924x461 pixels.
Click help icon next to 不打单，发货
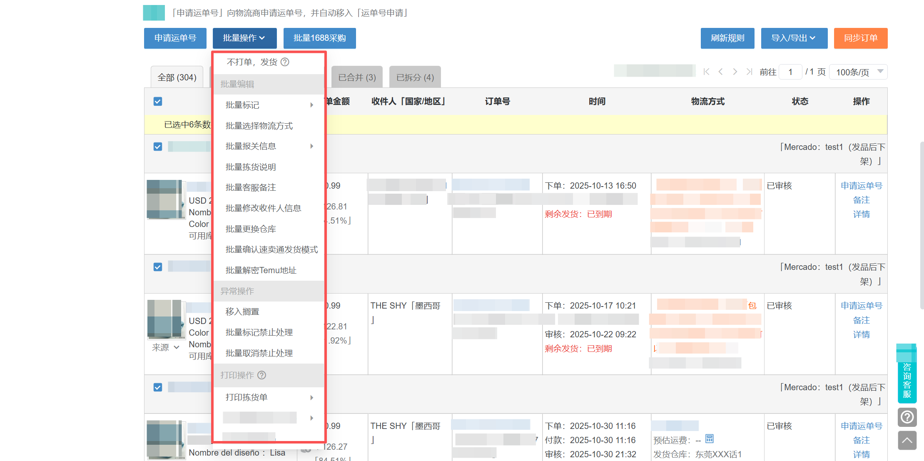285,62
